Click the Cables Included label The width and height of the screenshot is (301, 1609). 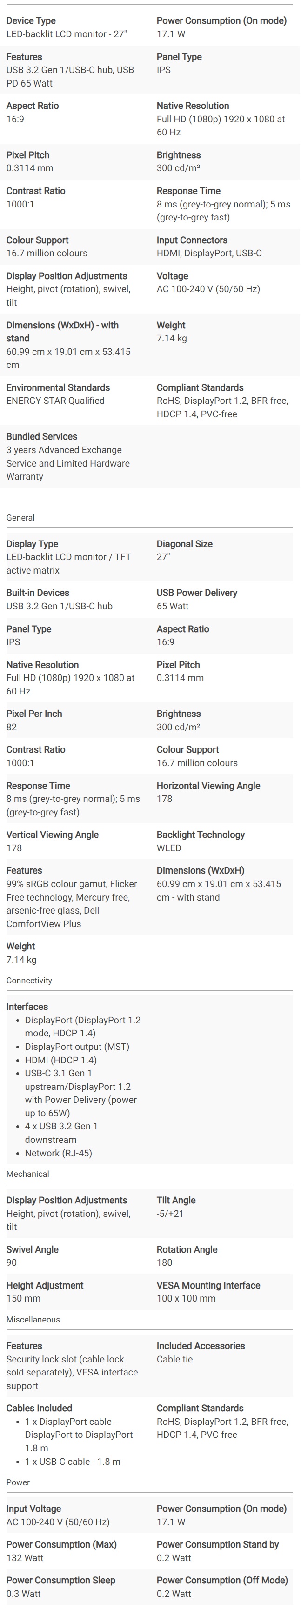tap(39, 1408)
